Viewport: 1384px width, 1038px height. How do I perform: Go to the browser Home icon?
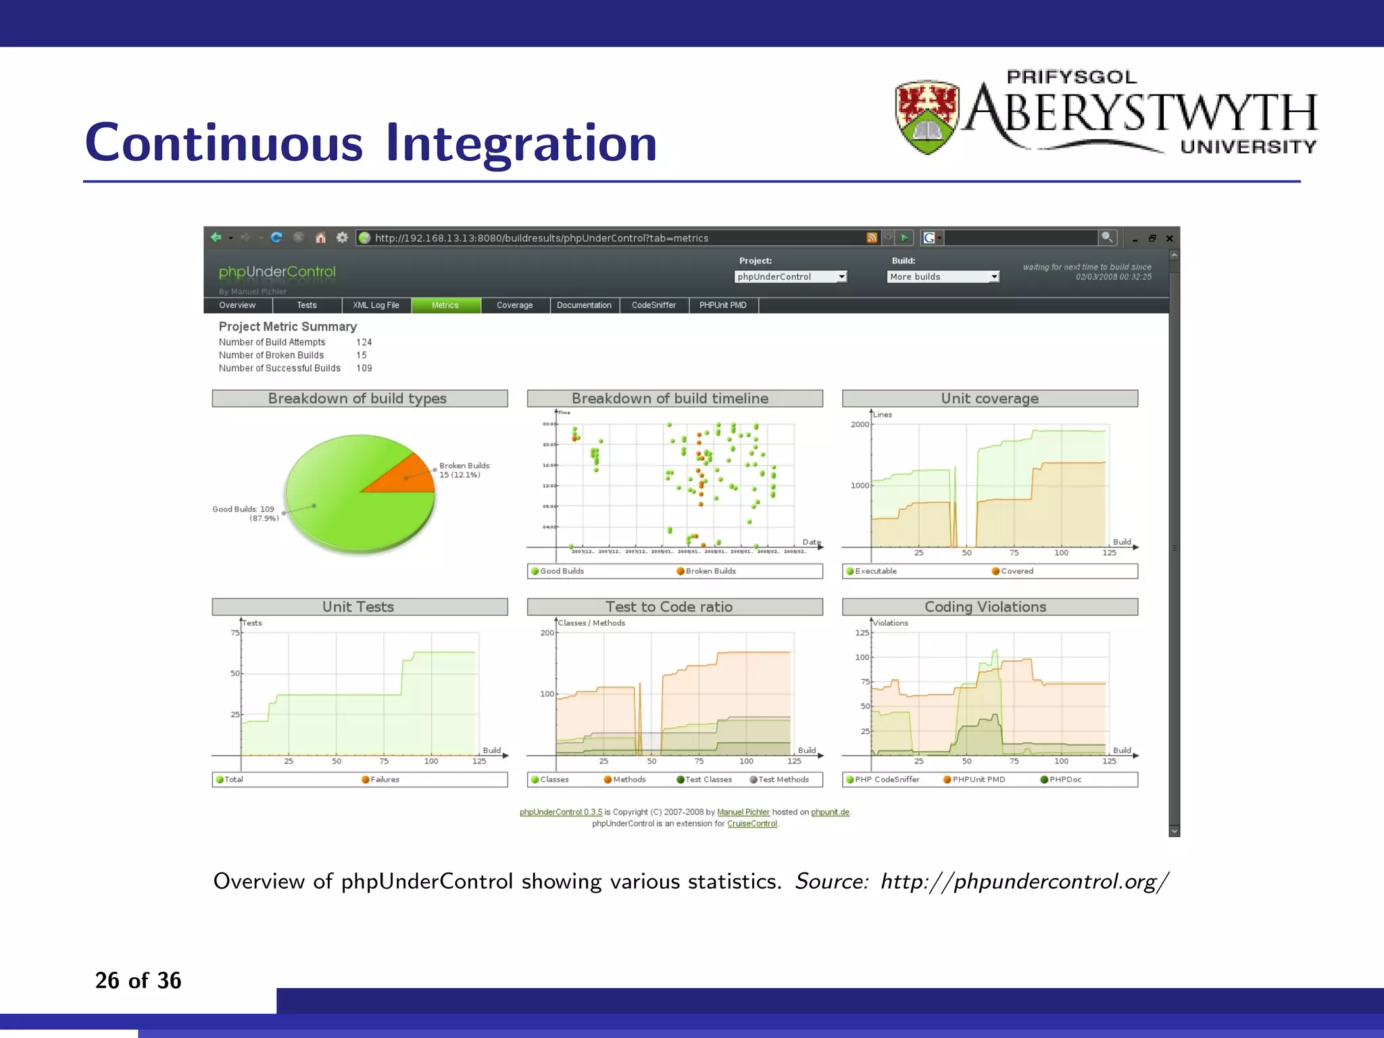tap(320, 237)
